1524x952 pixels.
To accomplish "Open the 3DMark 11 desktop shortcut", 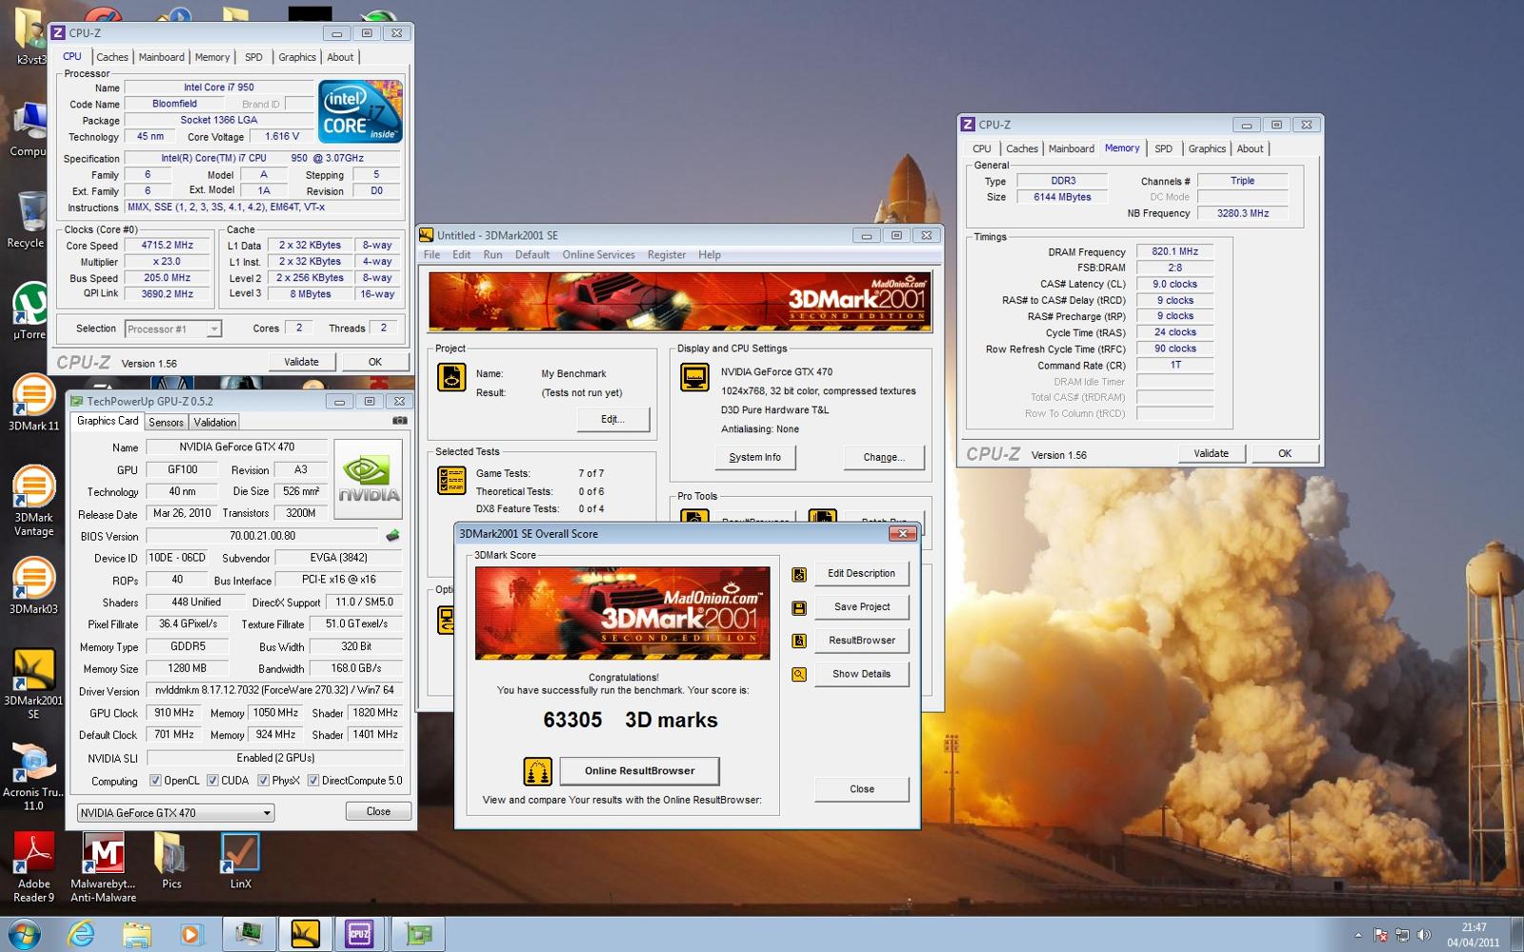I will click(33, 403).
